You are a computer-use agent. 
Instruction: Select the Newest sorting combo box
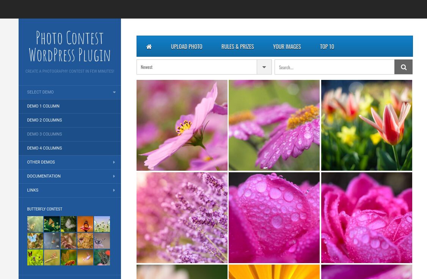pyautogui.click(x=204, y=67)
